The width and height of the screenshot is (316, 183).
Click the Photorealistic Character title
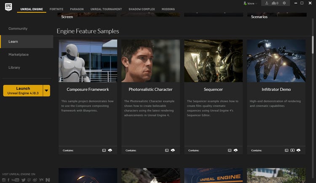point(150,89)
